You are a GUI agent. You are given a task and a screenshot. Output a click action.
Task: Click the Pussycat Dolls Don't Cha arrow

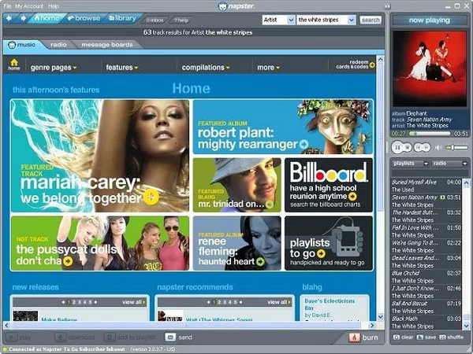pos(68,261)
